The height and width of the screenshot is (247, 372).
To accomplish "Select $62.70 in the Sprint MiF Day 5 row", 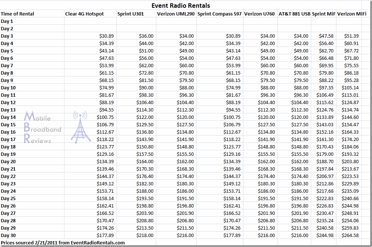I will [326, 51].
